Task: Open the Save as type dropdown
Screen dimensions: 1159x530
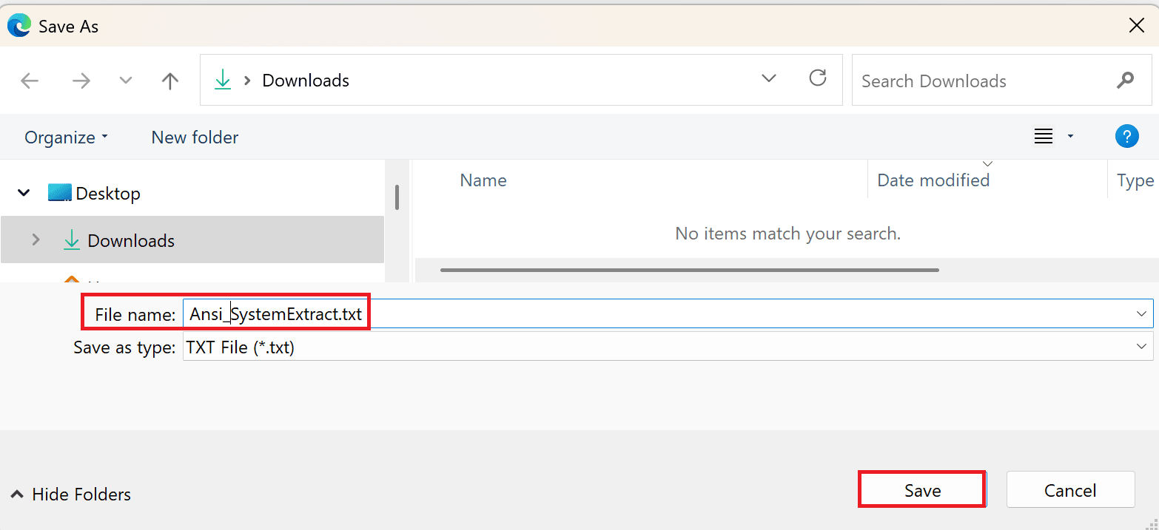Action: coord(1140,346)
